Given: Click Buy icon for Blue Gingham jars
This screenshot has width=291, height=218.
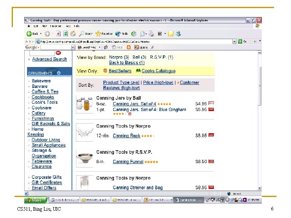Looking at the screenshot, I should (211, 109).
